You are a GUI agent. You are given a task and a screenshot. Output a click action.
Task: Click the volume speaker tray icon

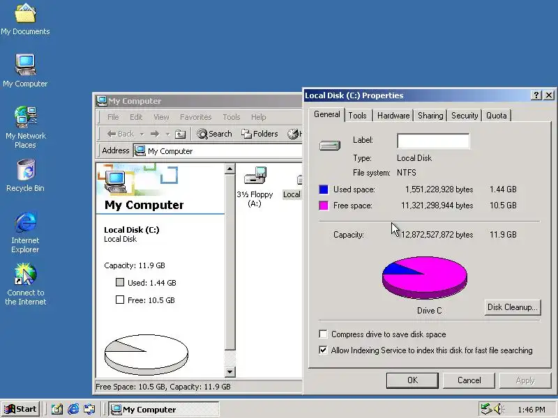[498, 409]
